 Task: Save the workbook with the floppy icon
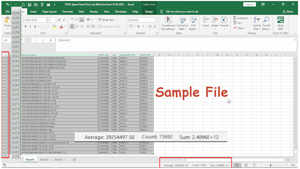30,4
